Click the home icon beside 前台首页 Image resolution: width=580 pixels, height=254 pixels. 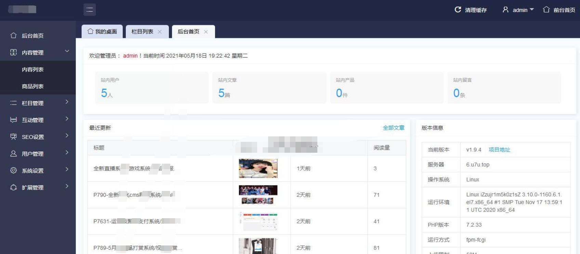tap(546, 10)
